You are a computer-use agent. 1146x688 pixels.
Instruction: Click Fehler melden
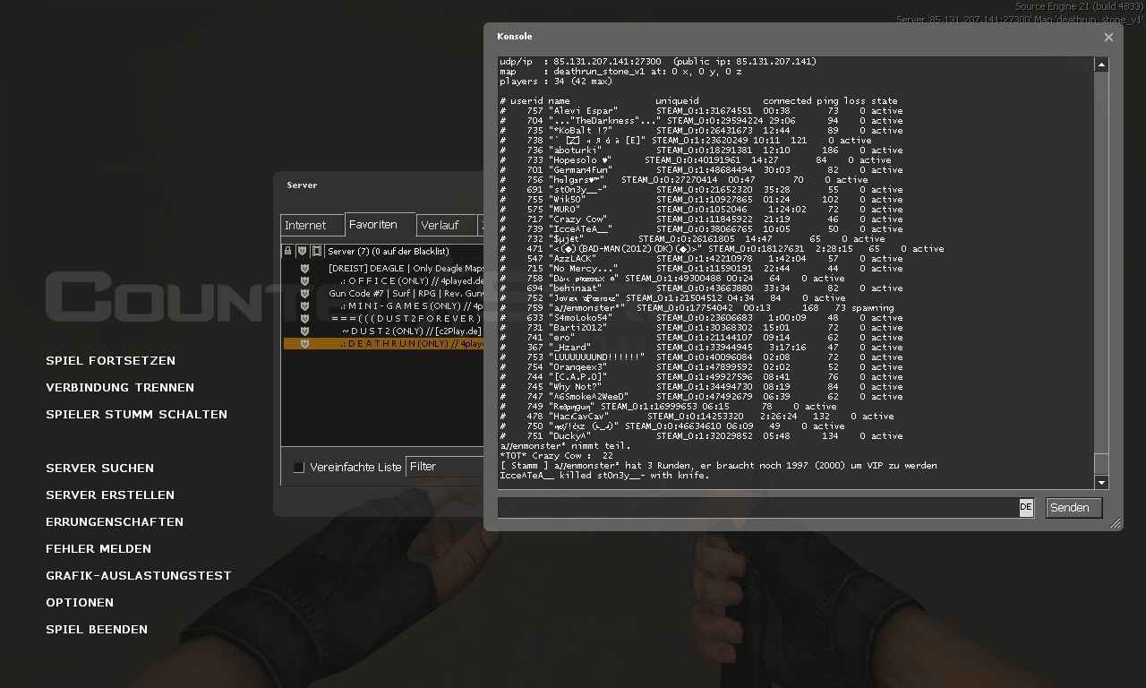(x=98, y=549)
